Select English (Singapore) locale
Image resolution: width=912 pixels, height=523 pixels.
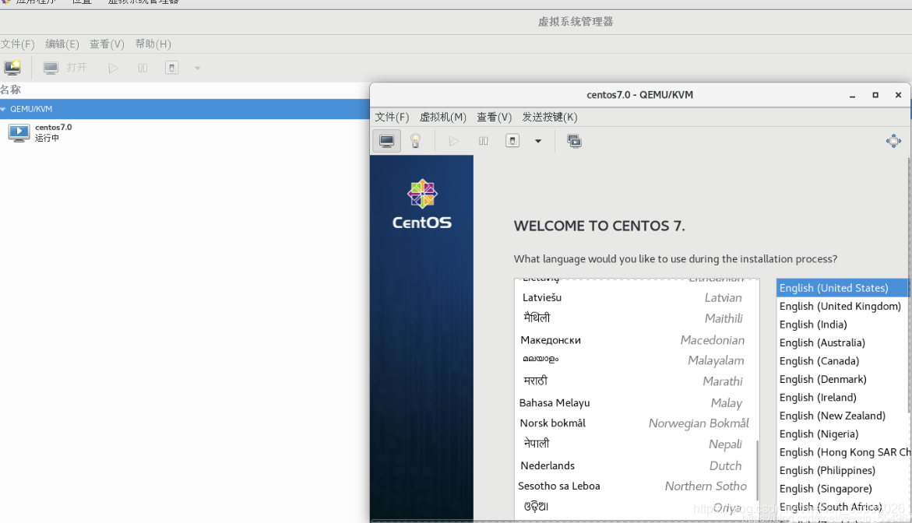[842, 490]
